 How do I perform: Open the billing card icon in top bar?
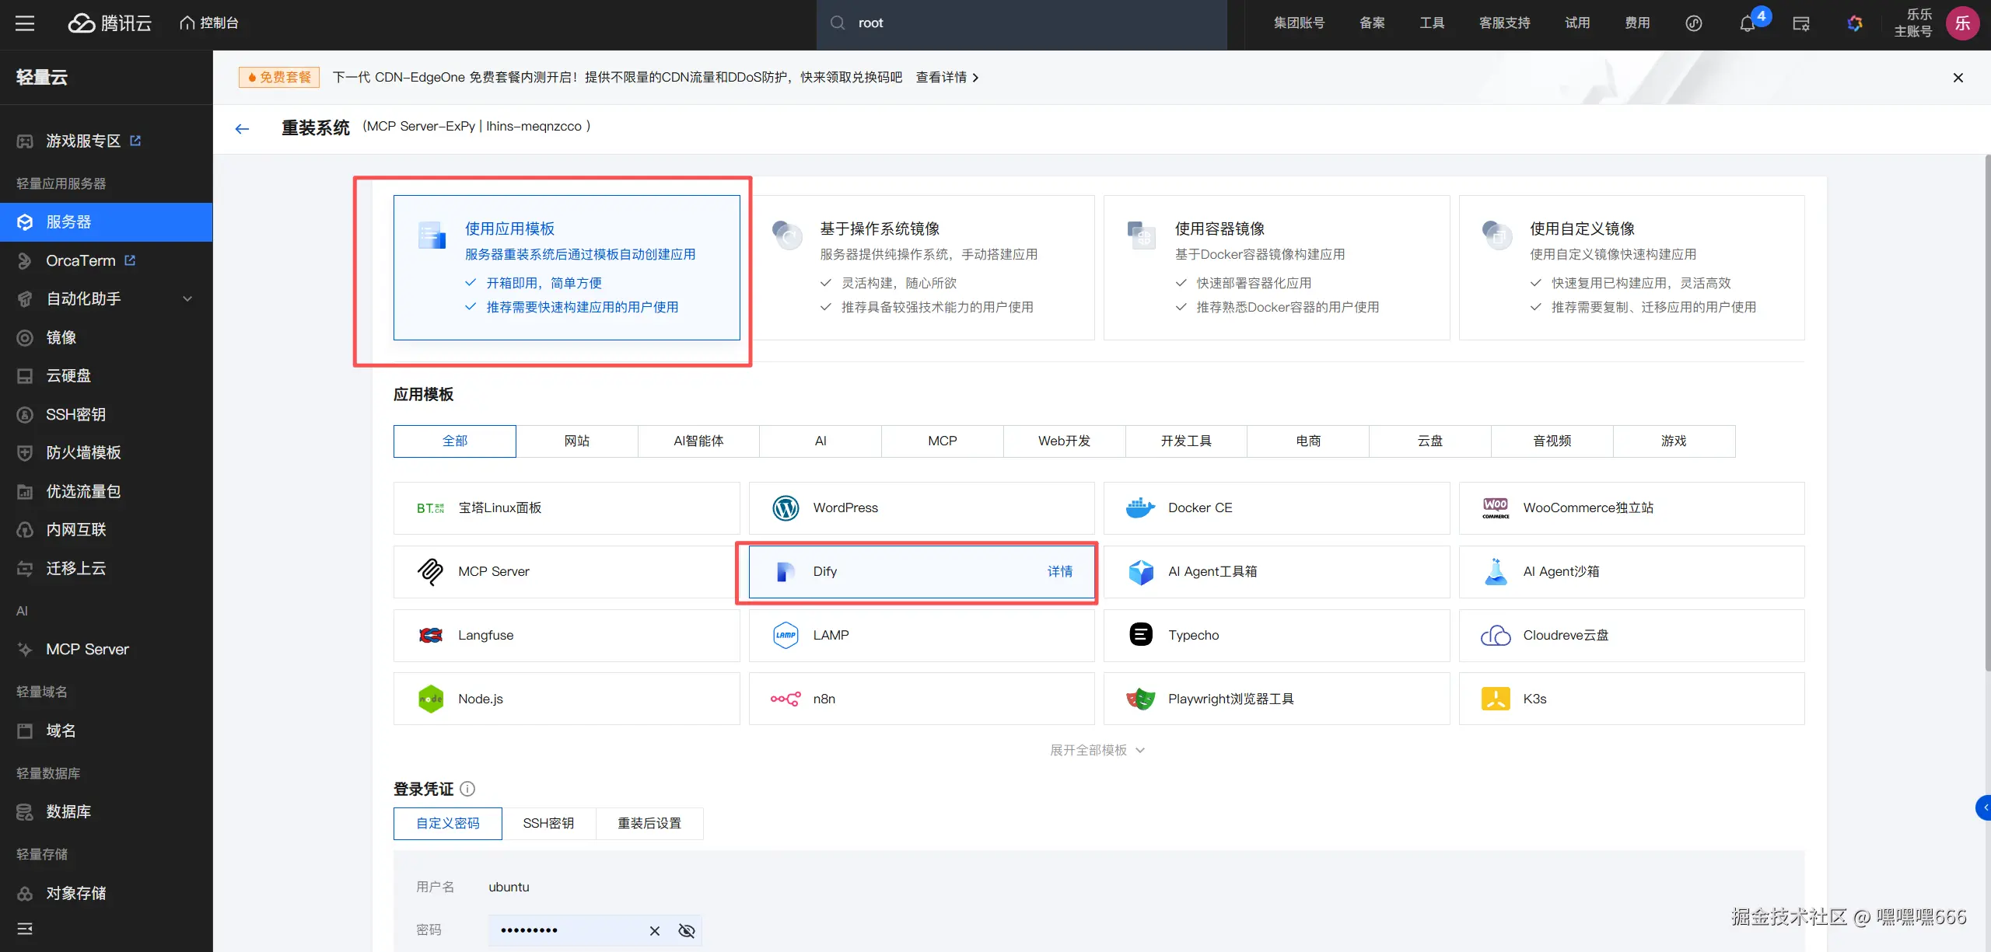click(1801, 23)
